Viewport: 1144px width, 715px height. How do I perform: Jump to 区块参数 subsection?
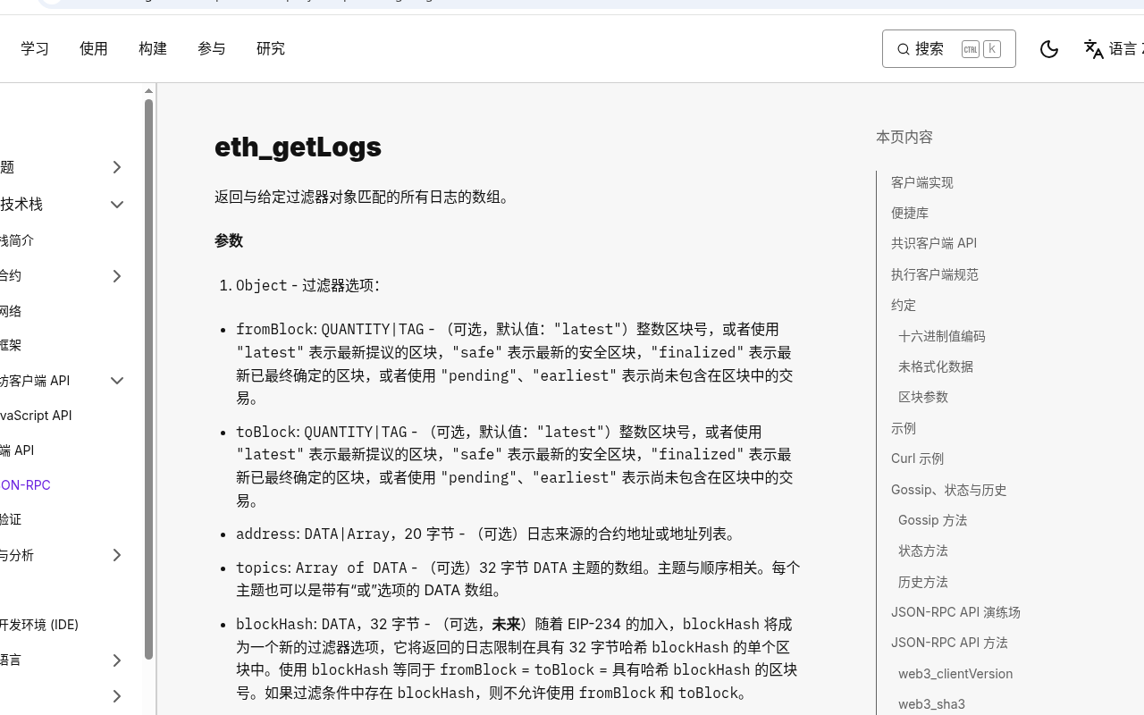923,397
